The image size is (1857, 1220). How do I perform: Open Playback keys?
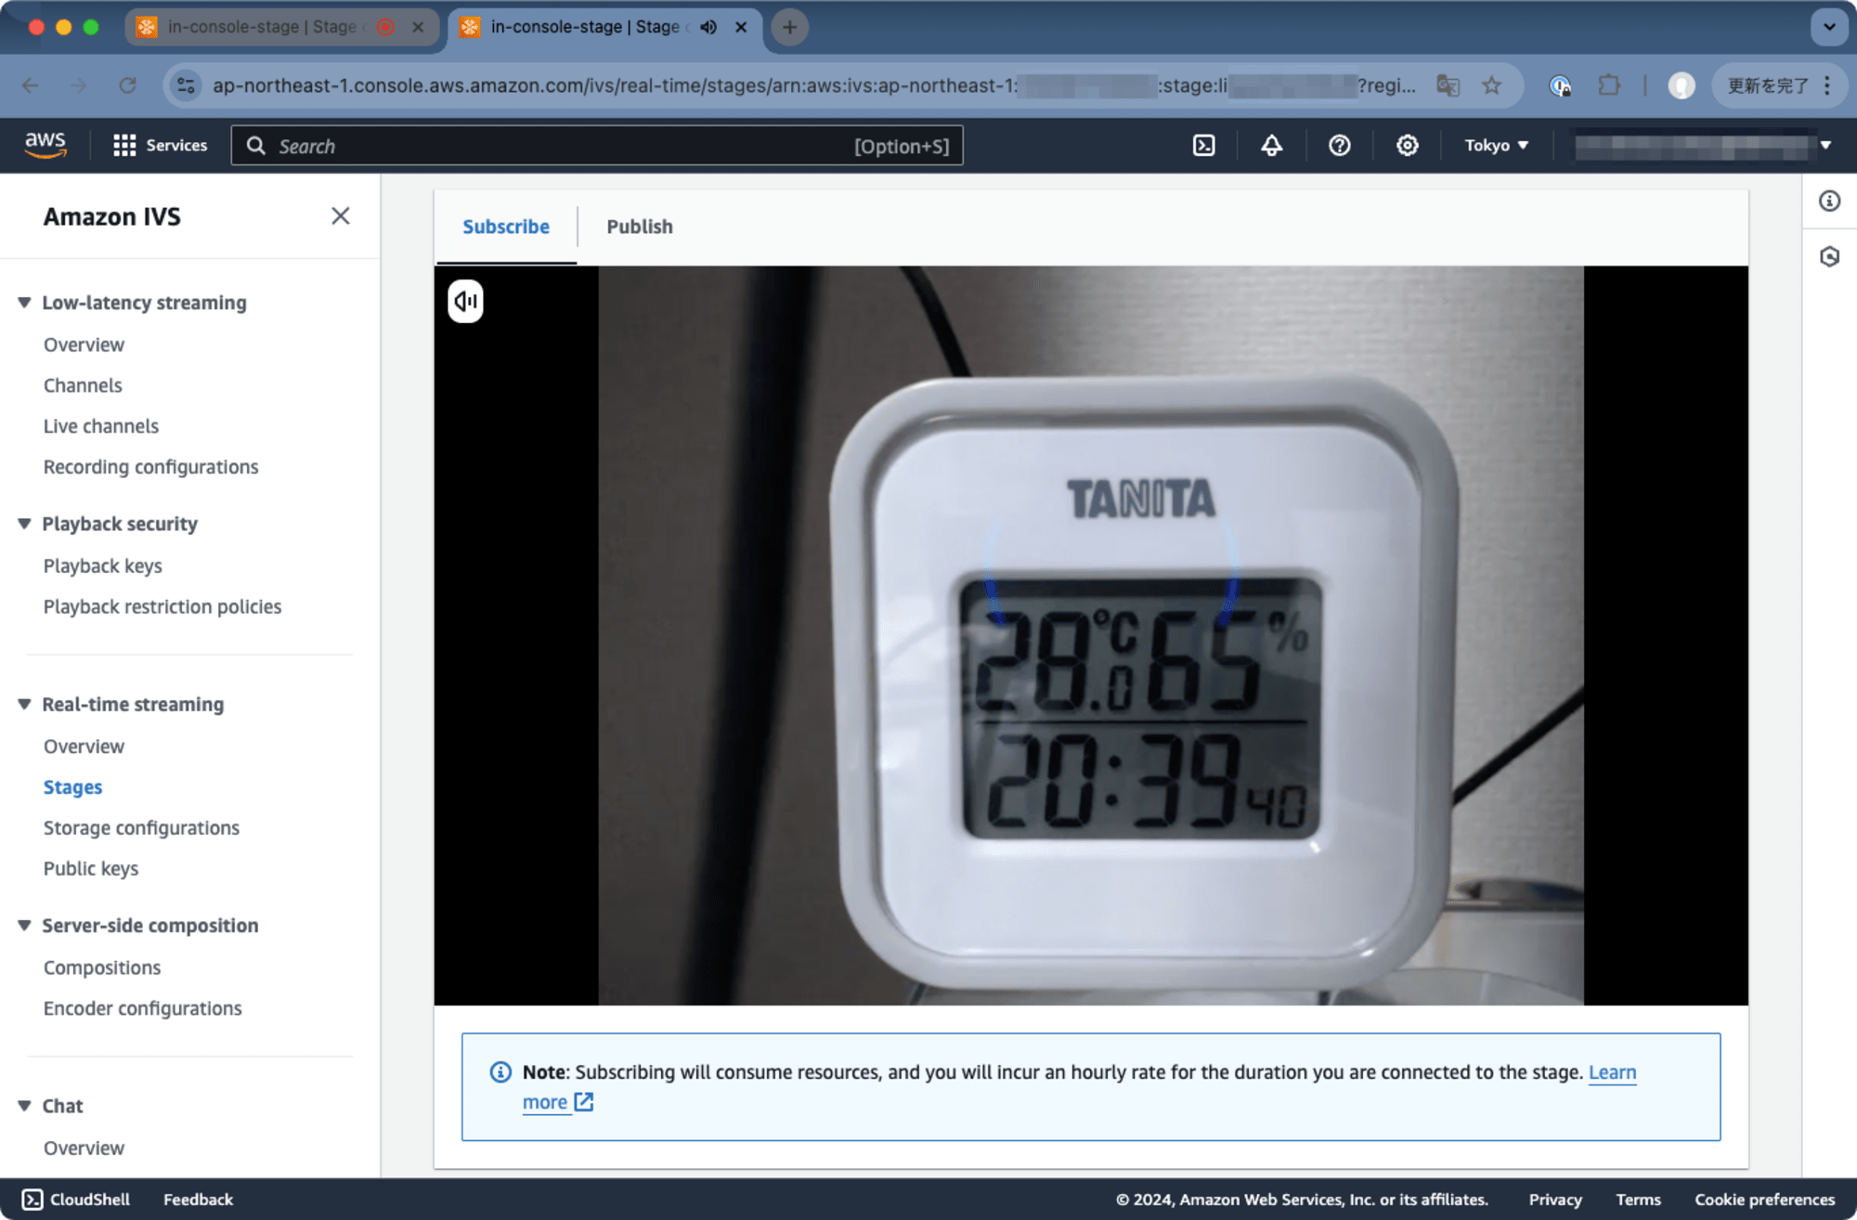click(x=102, y=565)
